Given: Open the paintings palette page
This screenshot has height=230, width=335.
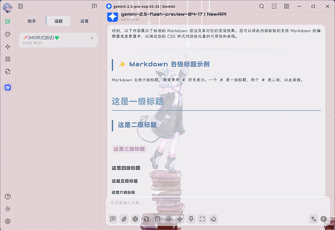Looking at the screenshot, I should pyautogui.click(x=8, y=34).
